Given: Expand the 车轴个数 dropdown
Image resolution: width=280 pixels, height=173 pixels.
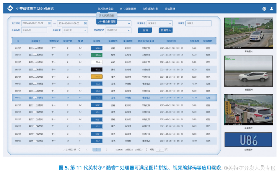Looking at the screenshot, I should pos(75,30).
